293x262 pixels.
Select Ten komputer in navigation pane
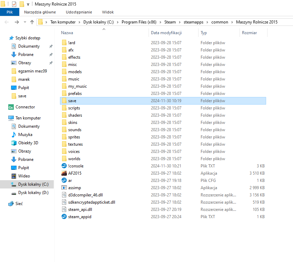point(28,118)
